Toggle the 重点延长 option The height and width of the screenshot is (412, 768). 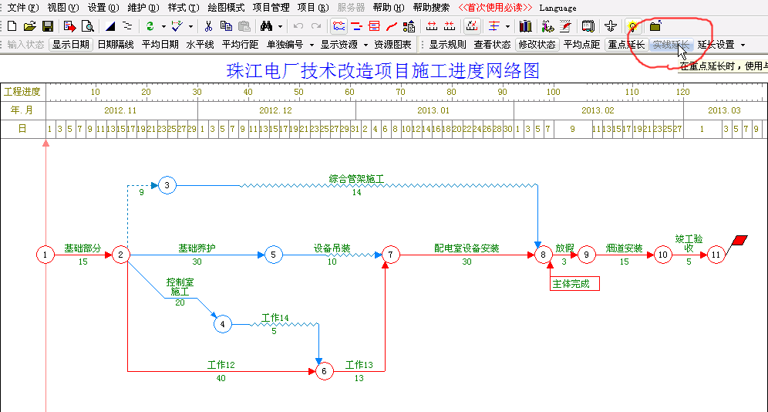(x=626, y=45)
